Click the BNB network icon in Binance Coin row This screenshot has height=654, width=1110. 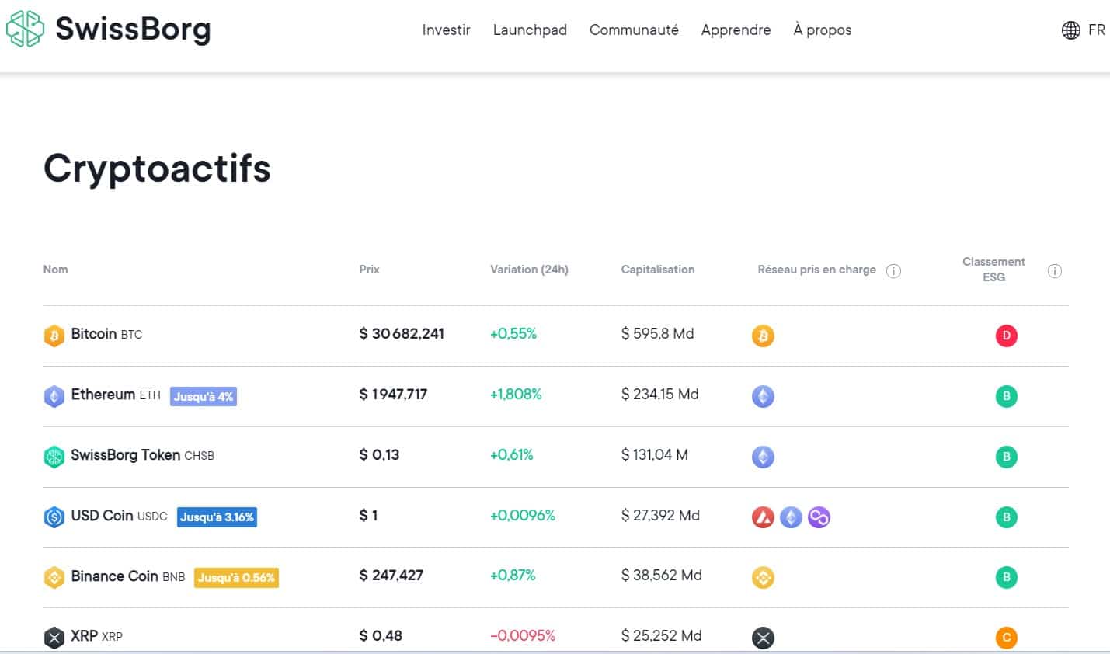(x=763, y=577)
